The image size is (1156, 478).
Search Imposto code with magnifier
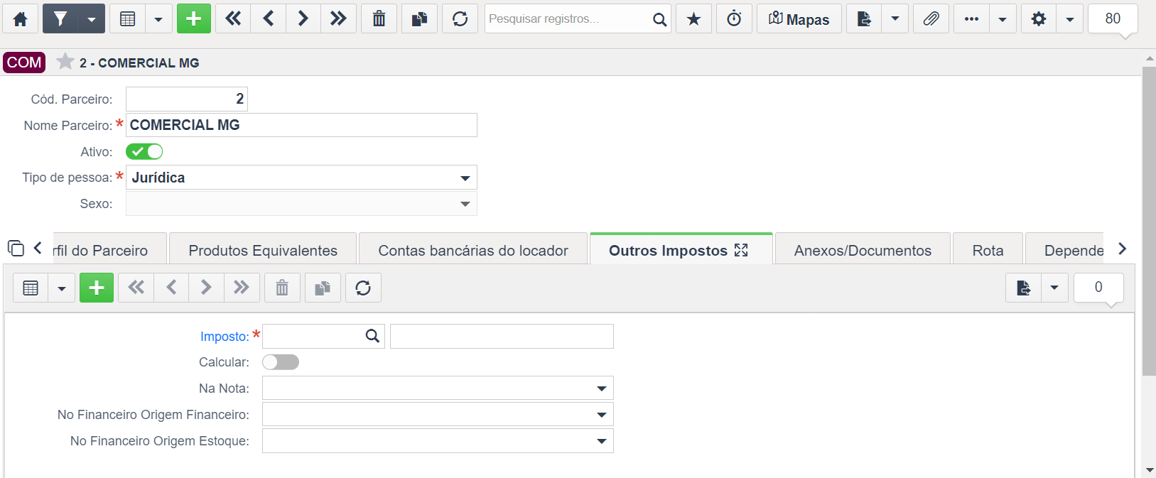tap(372, 336)
